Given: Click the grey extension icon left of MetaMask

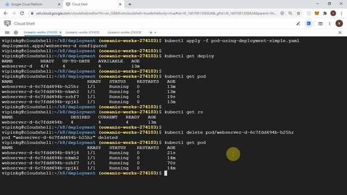Looking at the screenshot, I should tap(309, 13).
